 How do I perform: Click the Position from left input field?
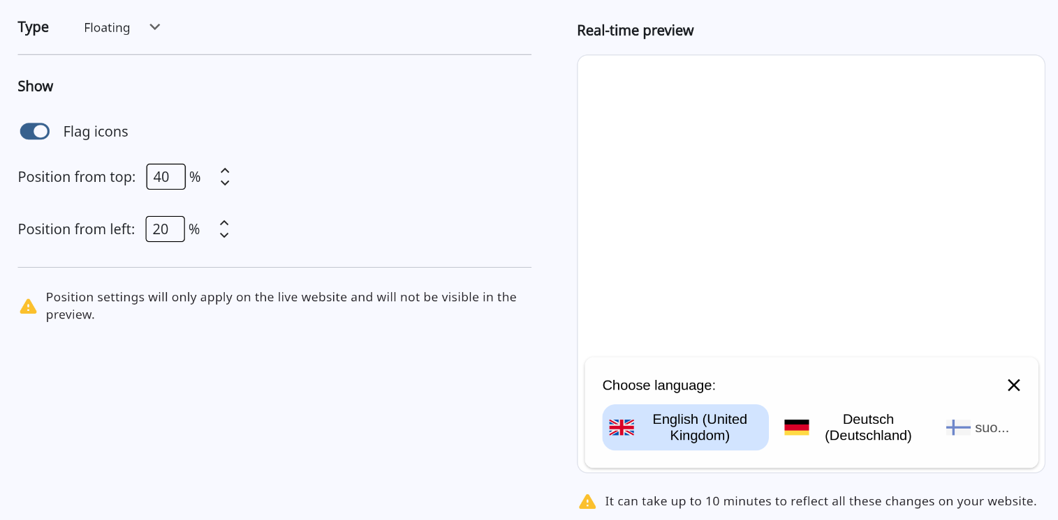tap(165, 229)
